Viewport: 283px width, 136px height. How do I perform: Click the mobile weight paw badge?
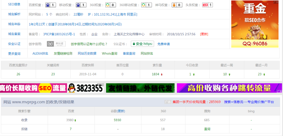[81, 5]
